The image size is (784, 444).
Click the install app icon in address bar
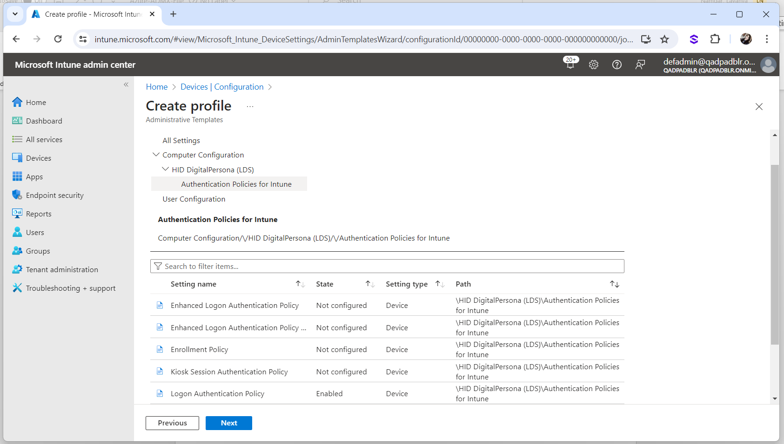pos(646,39)
